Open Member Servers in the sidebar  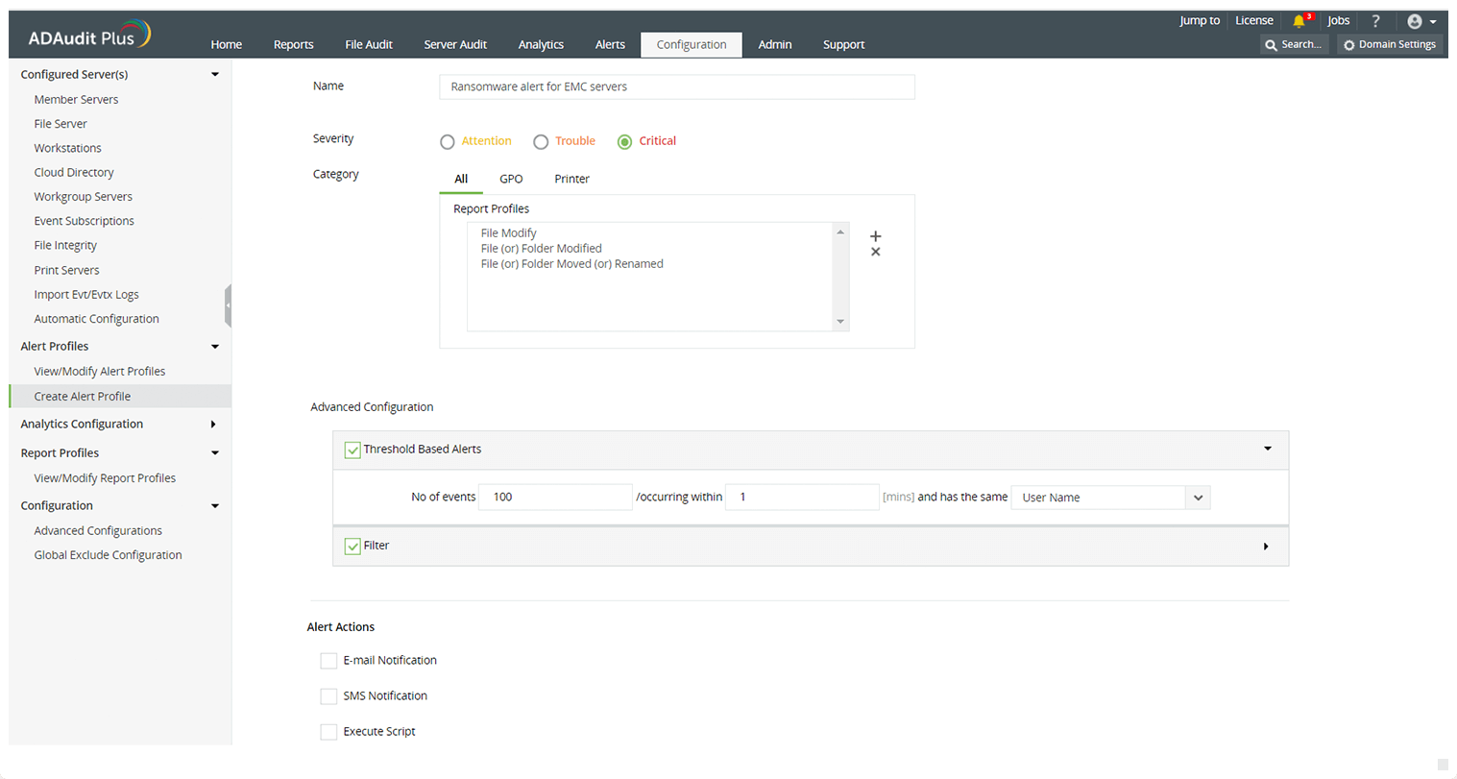77,100
